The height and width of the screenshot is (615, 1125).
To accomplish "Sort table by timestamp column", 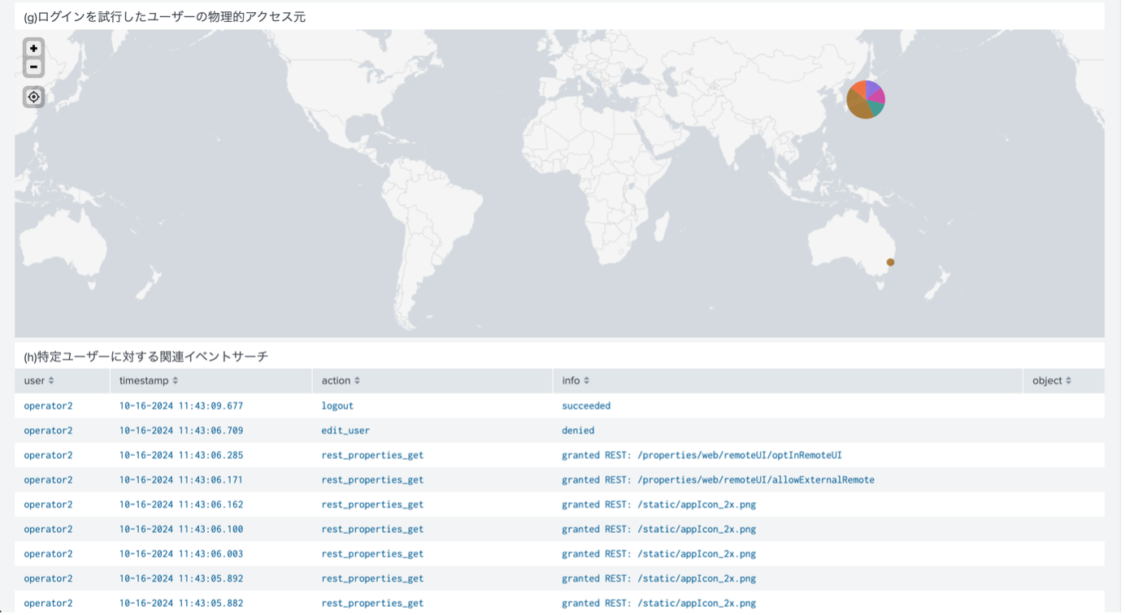I will 149,380.
